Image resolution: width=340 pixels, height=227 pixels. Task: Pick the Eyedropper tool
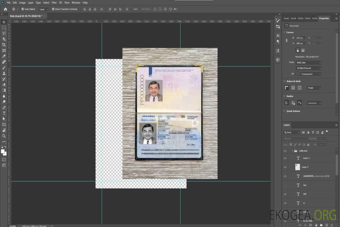pyautogui.click(x=4, y=56)
